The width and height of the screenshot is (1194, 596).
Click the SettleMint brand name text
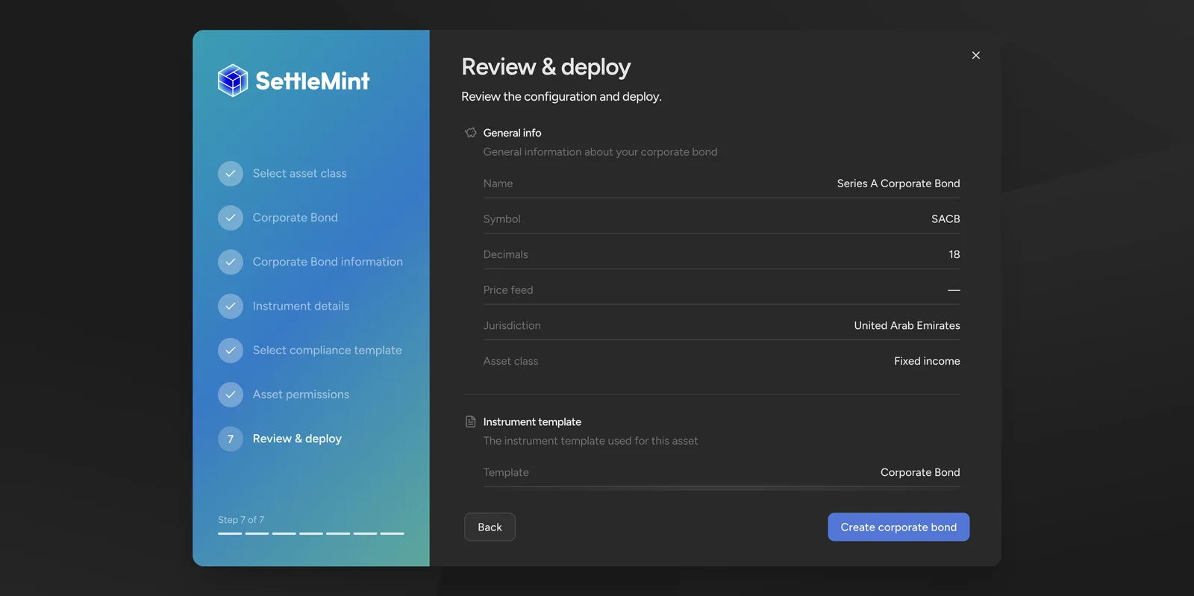tap(313, 81)
